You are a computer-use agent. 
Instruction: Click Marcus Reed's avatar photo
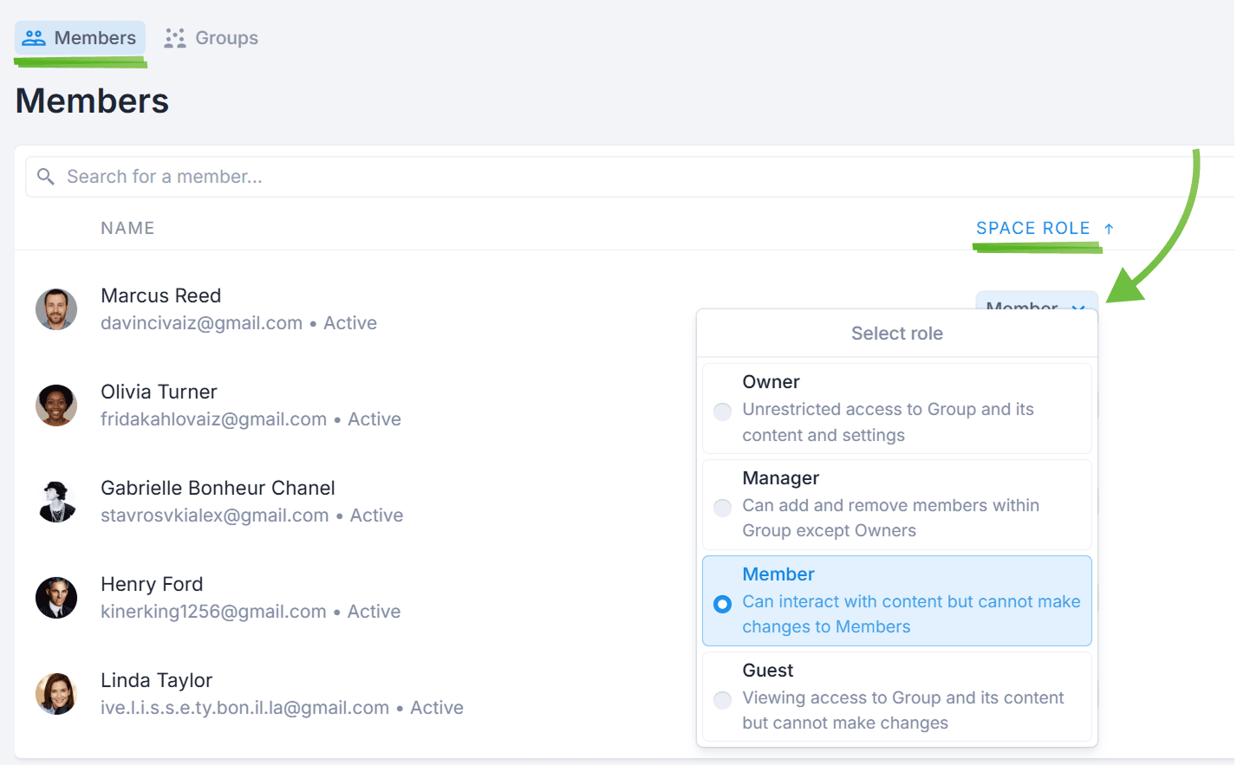tap(56, 309)
